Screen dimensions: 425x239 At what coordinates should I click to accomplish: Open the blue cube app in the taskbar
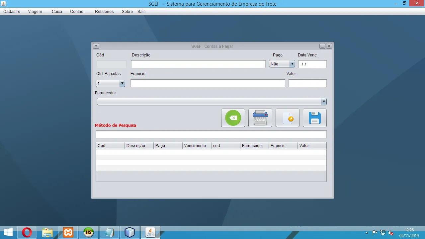pos(130,232)
